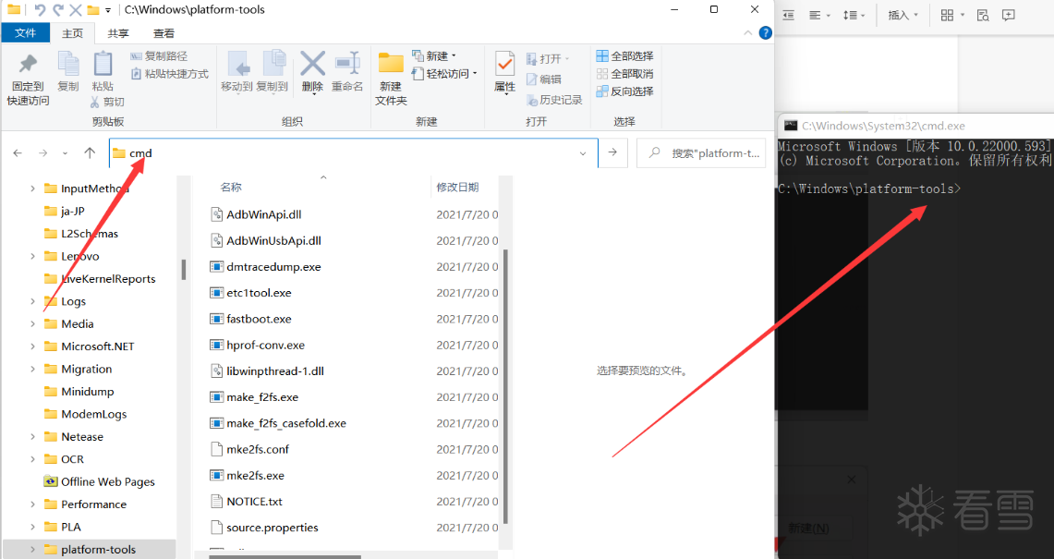Switch to the View (查看) tab

point(164,33)
